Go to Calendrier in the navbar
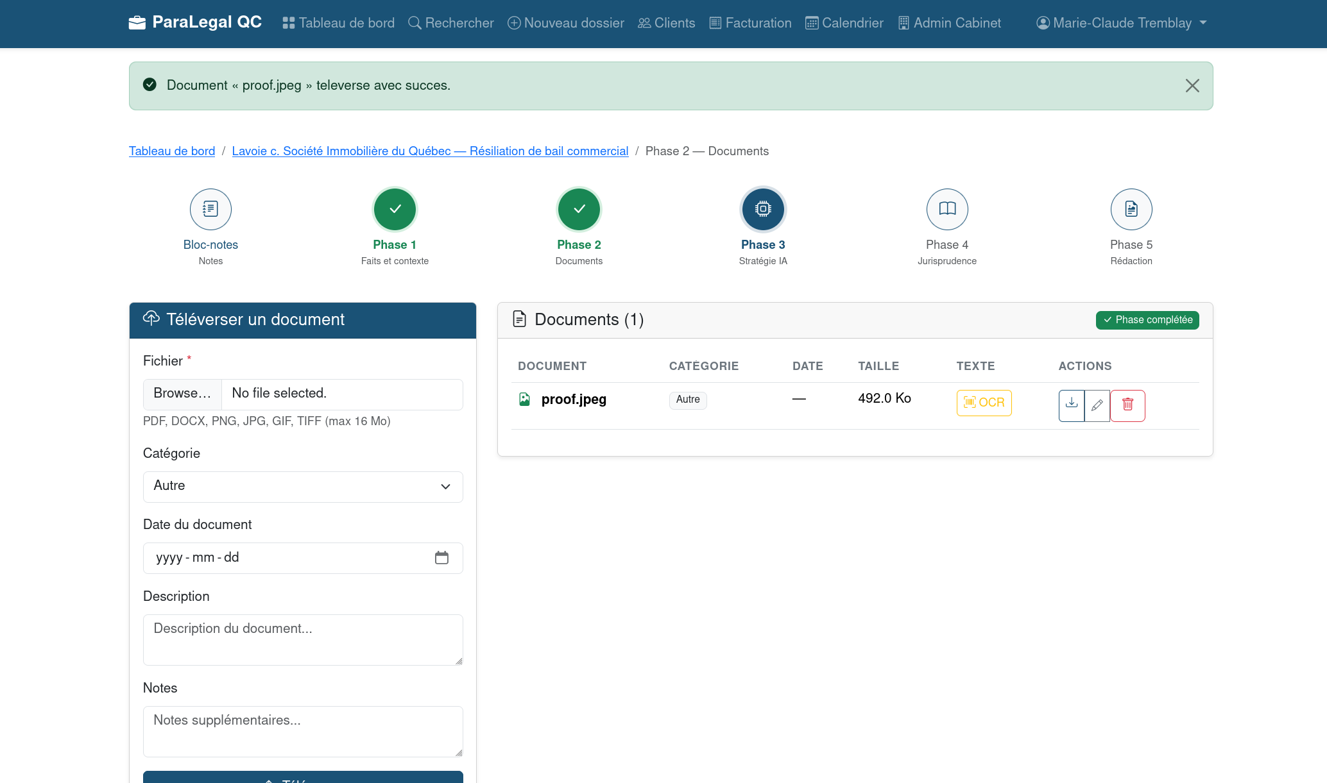The image size is (1327, 783). point(844,23)
